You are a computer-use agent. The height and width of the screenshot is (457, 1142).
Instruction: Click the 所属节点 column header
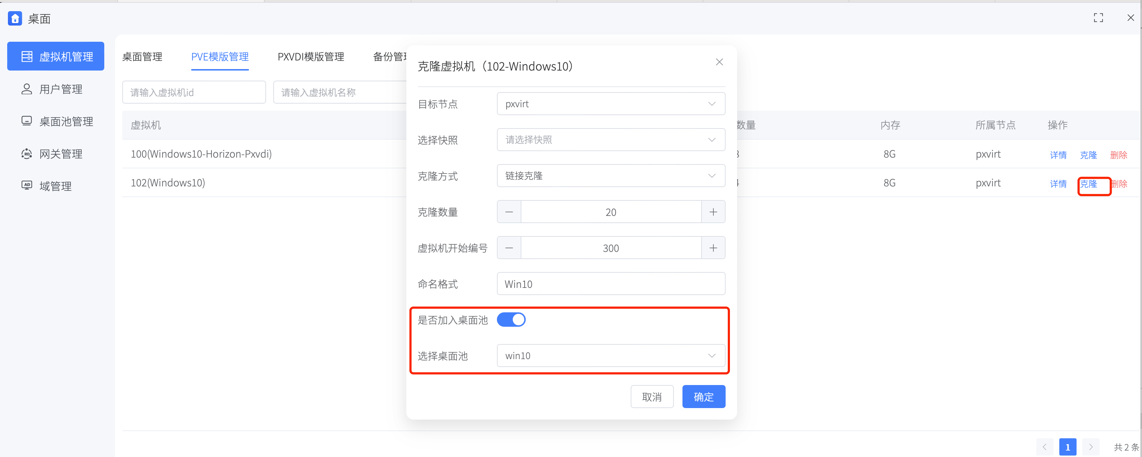point(995,125)
